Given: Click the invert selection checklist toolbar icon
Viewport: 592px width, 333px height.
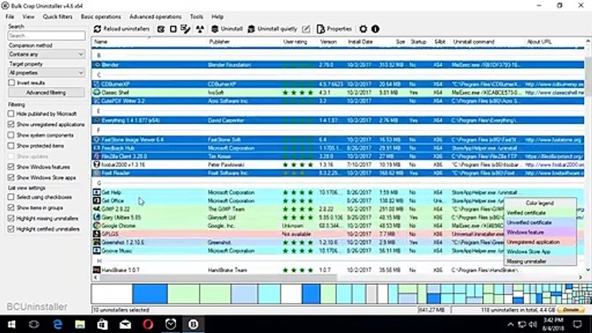Looking at the screenshot, I should point(185,29).
